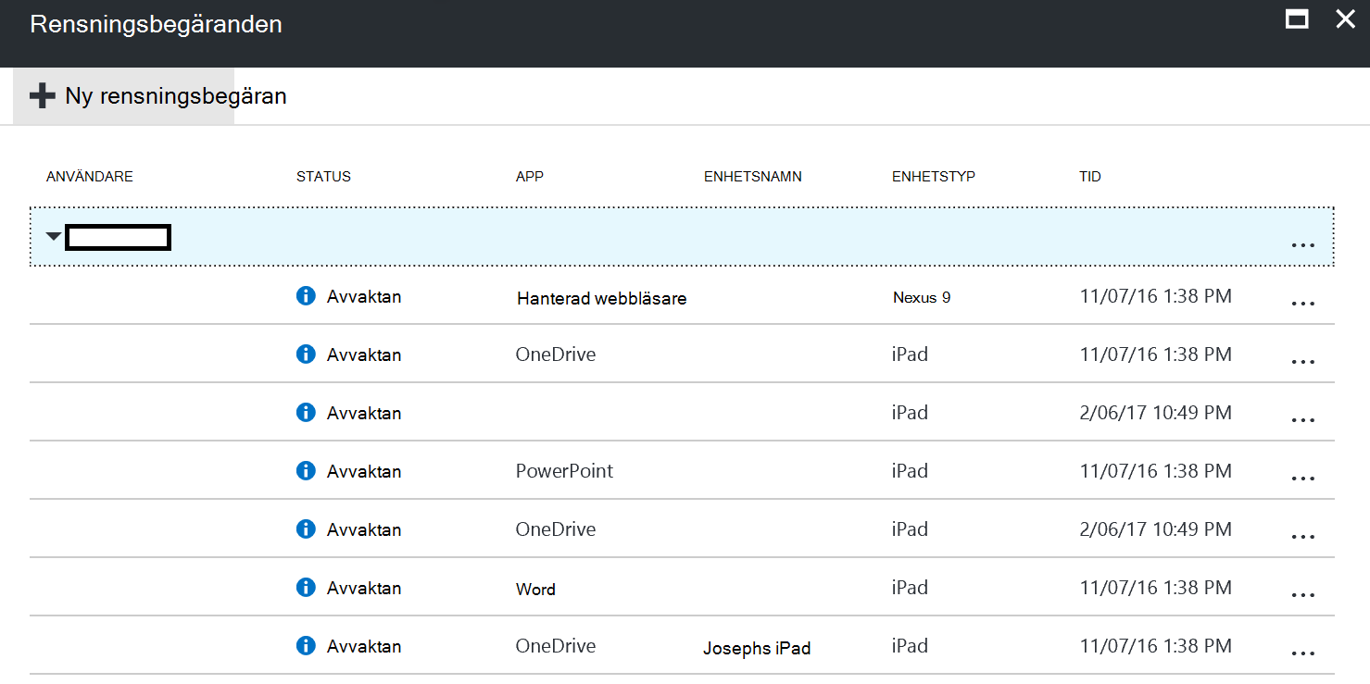Screen dimensions: 1370x684
Task: Click the info icon in the row with no app name
Action: pos(306,412)
